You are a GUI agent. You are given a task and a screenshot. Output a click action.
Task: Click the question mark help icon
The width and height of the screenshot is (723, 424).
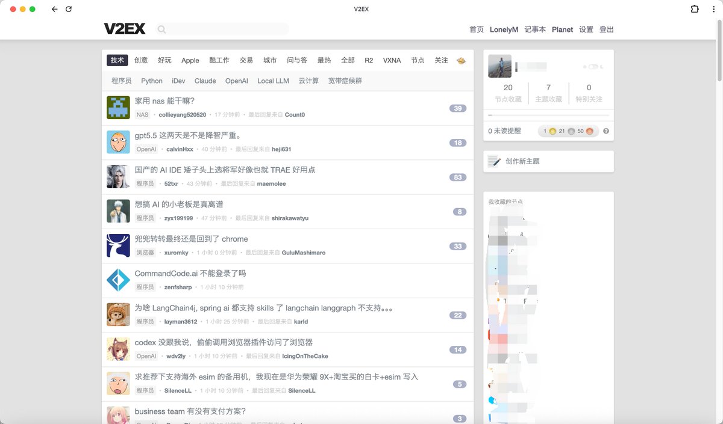(x=606, y=131)
